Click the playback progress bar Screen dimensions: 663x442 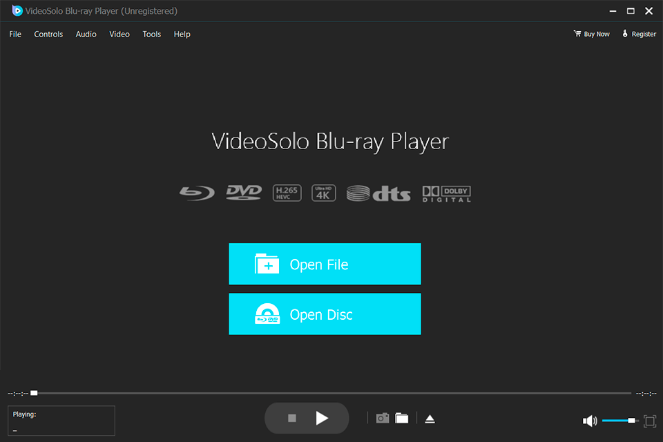click(x=331, y=393)
